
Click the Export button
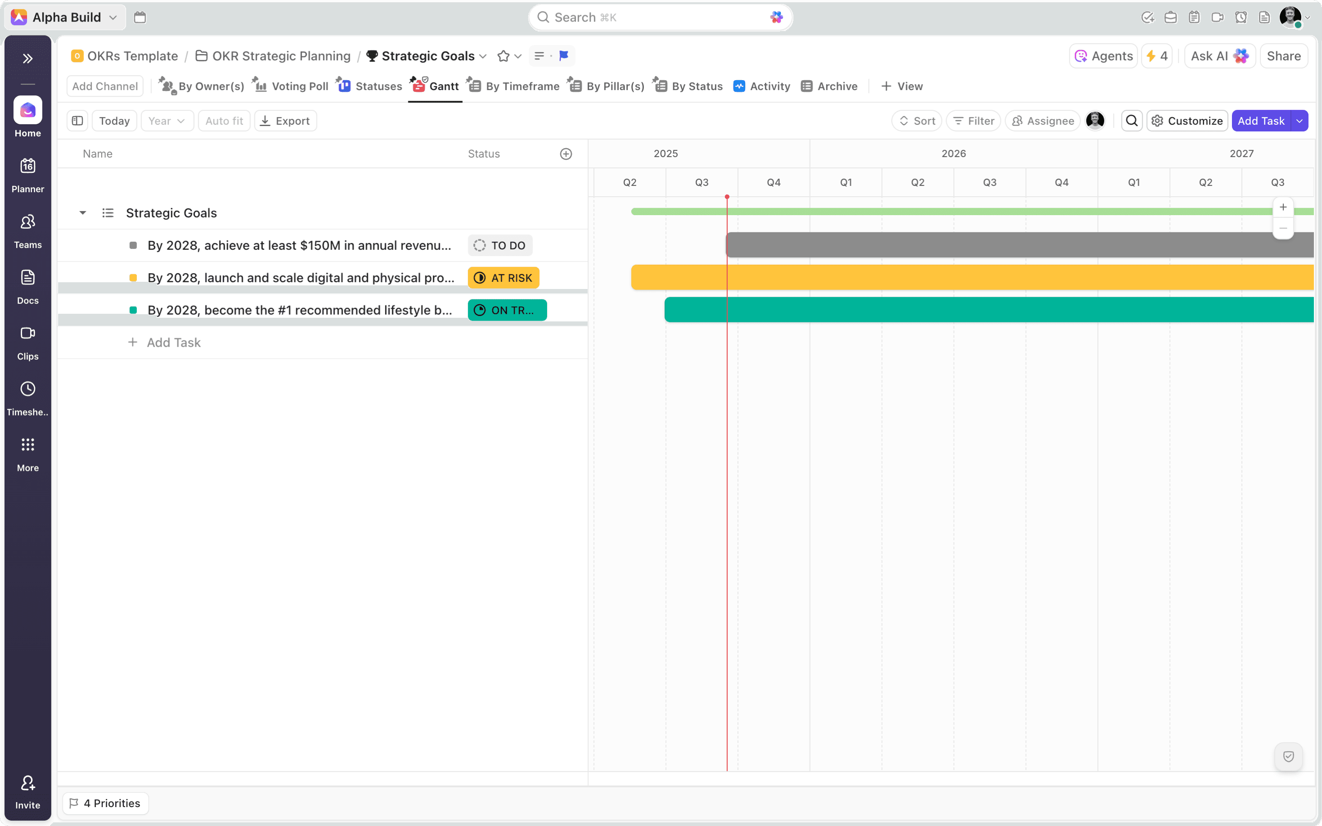click(285, 121)
